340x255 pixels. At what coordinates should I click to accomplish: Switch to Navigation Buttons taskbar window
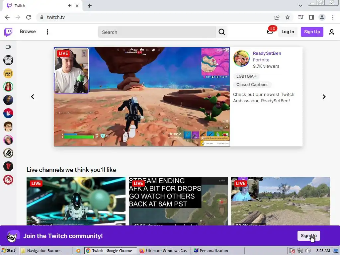click(x=45, y=251)
